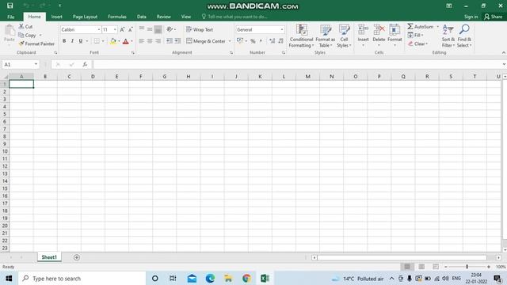Increase font size with large A icon
The width and height of the screenshot is (507, 285).
[x=122, y=29]
